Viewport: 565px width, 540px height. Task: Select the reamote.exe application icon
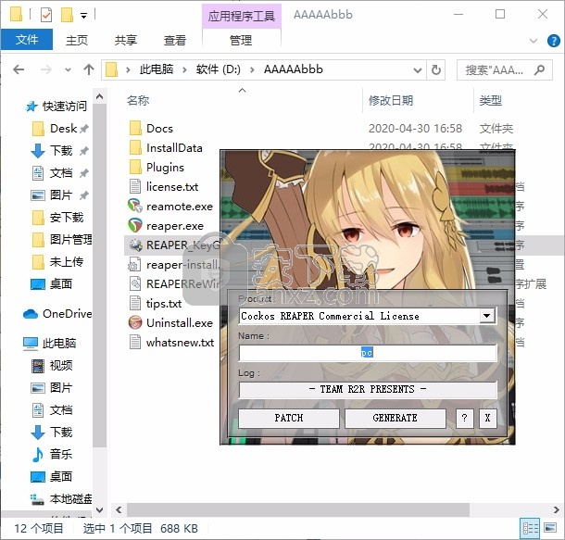pyautogui.click(x=135, y=206)
